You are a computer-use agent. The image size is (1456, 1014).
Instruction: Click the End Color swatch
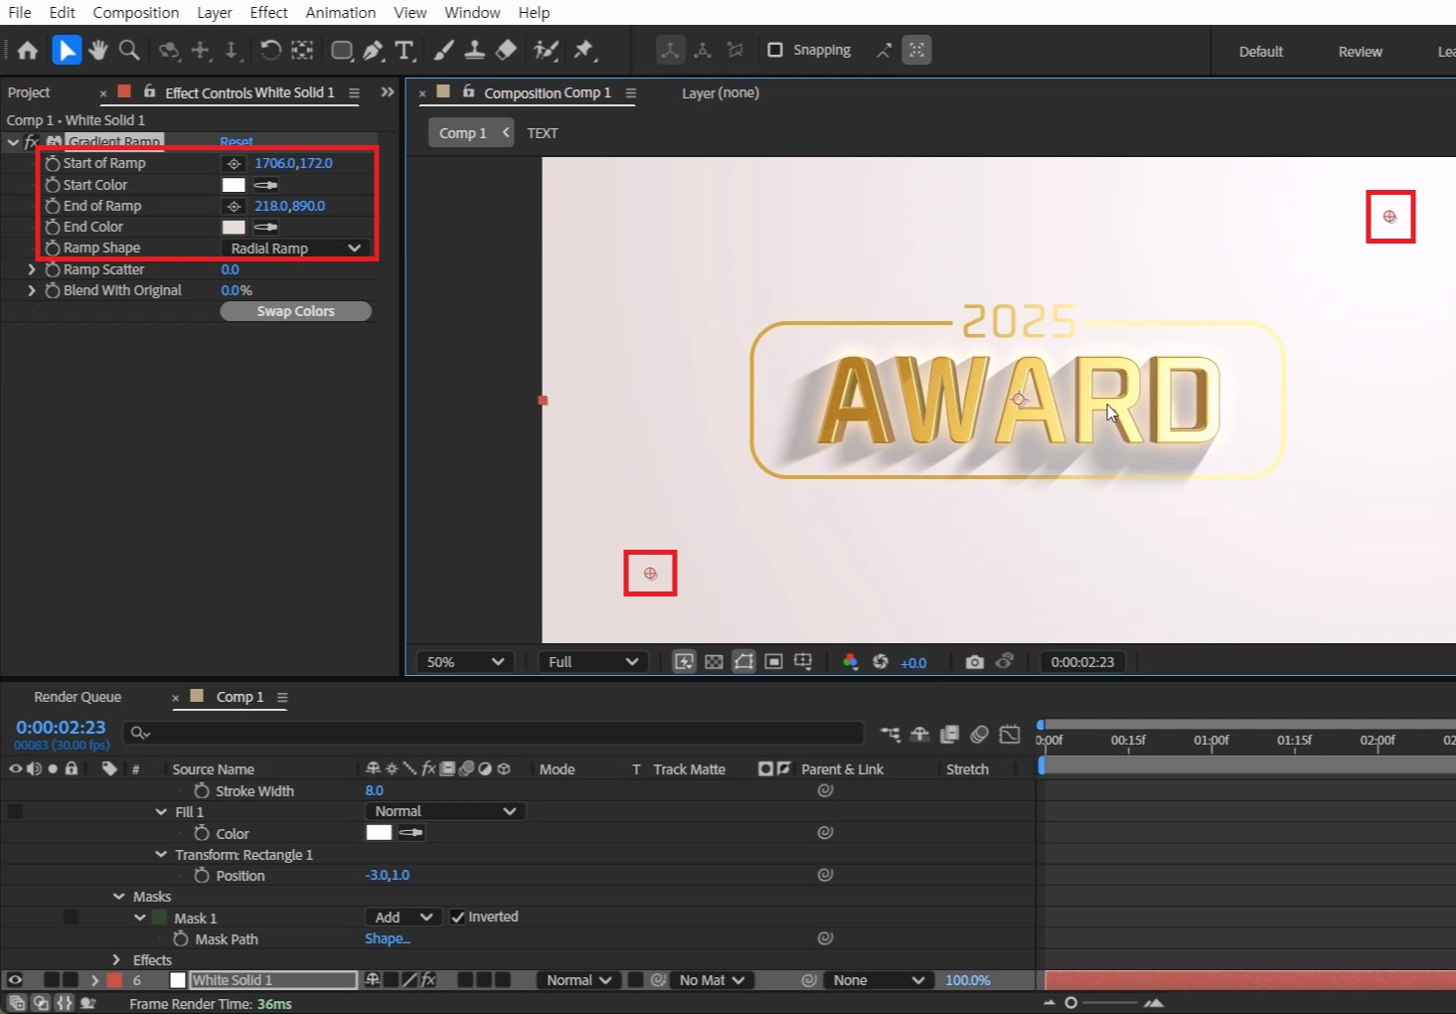(x=234, y=227)
